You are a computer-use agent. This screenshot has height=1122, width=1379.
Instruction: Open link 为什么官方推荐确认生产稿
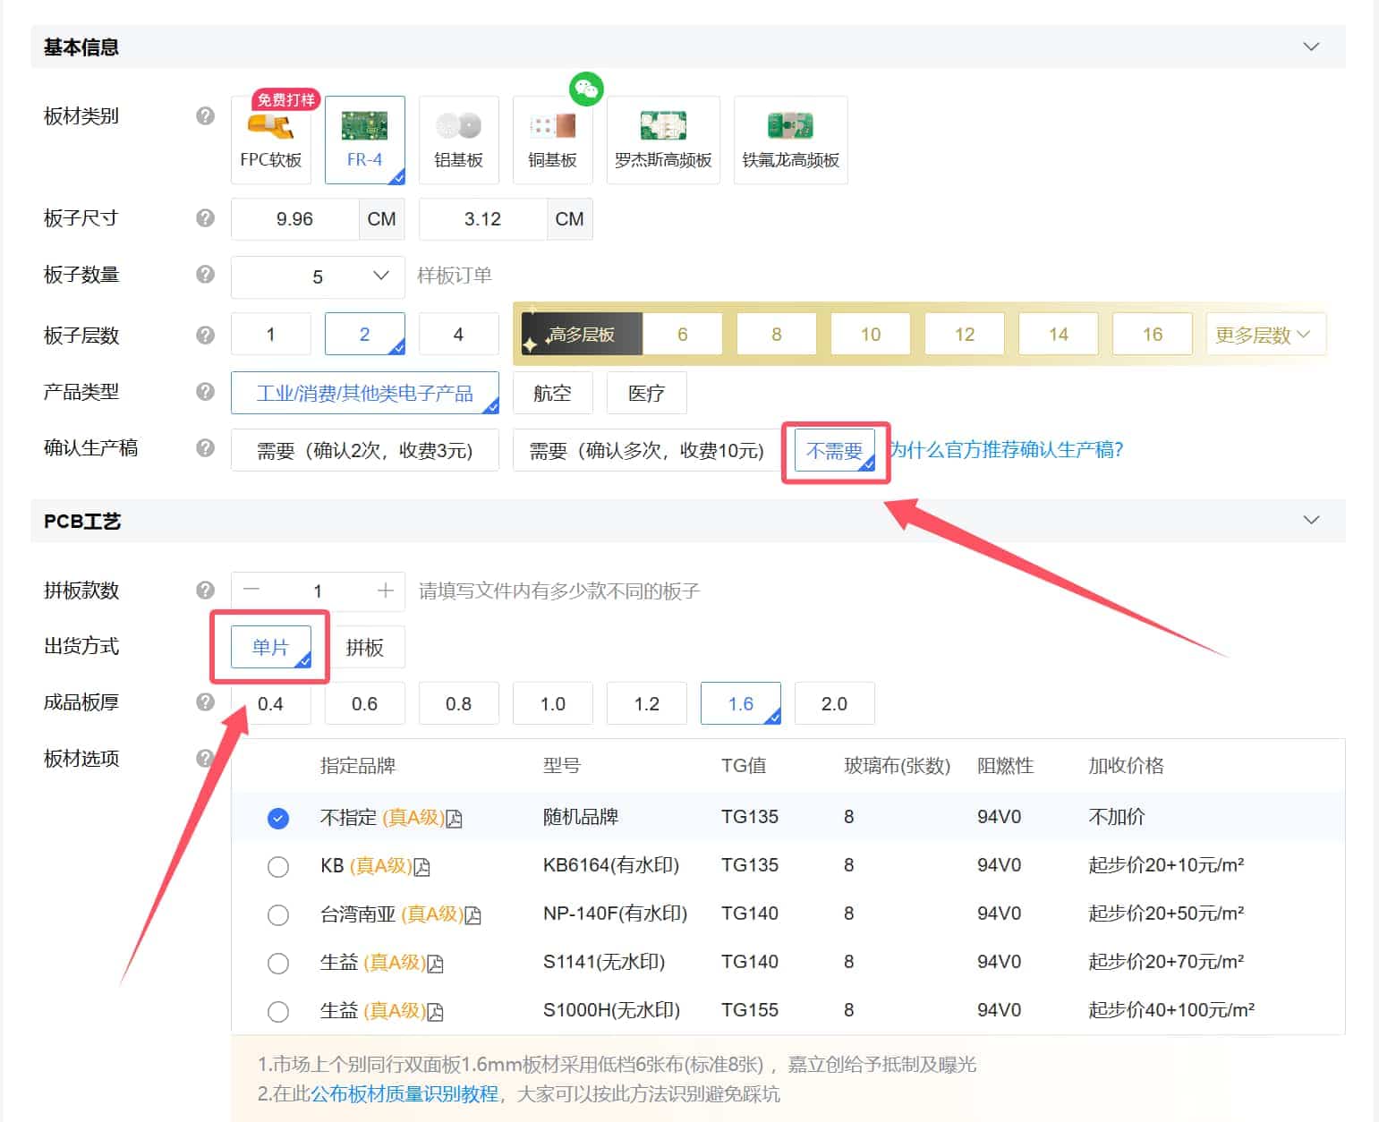pyautogui.click(x=1006, y=449)
